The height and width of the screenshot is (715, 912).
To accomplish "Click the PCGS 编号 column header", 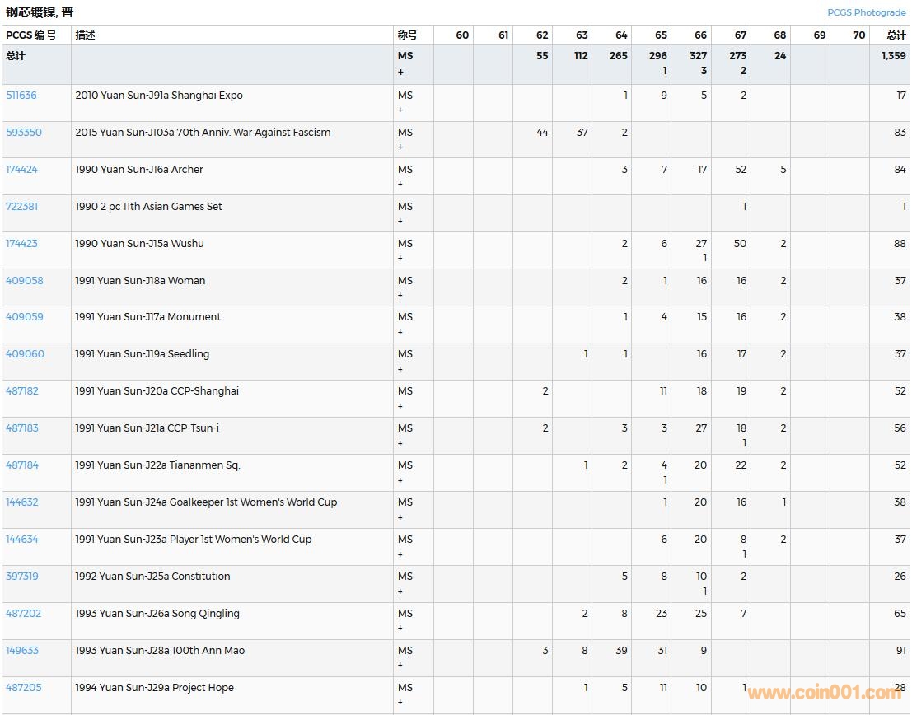I will 31,35.
